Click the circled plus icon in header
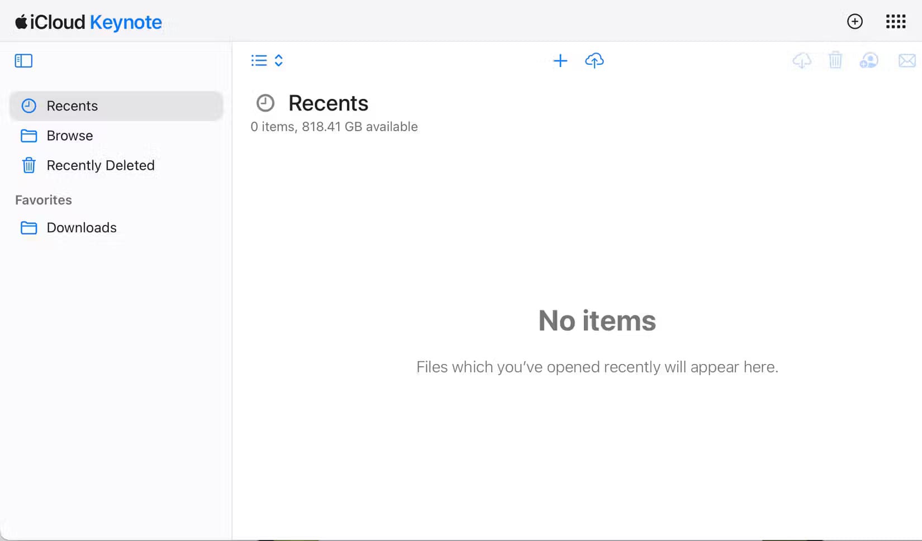Screen dimensions: 922x541 coord(854,22)
